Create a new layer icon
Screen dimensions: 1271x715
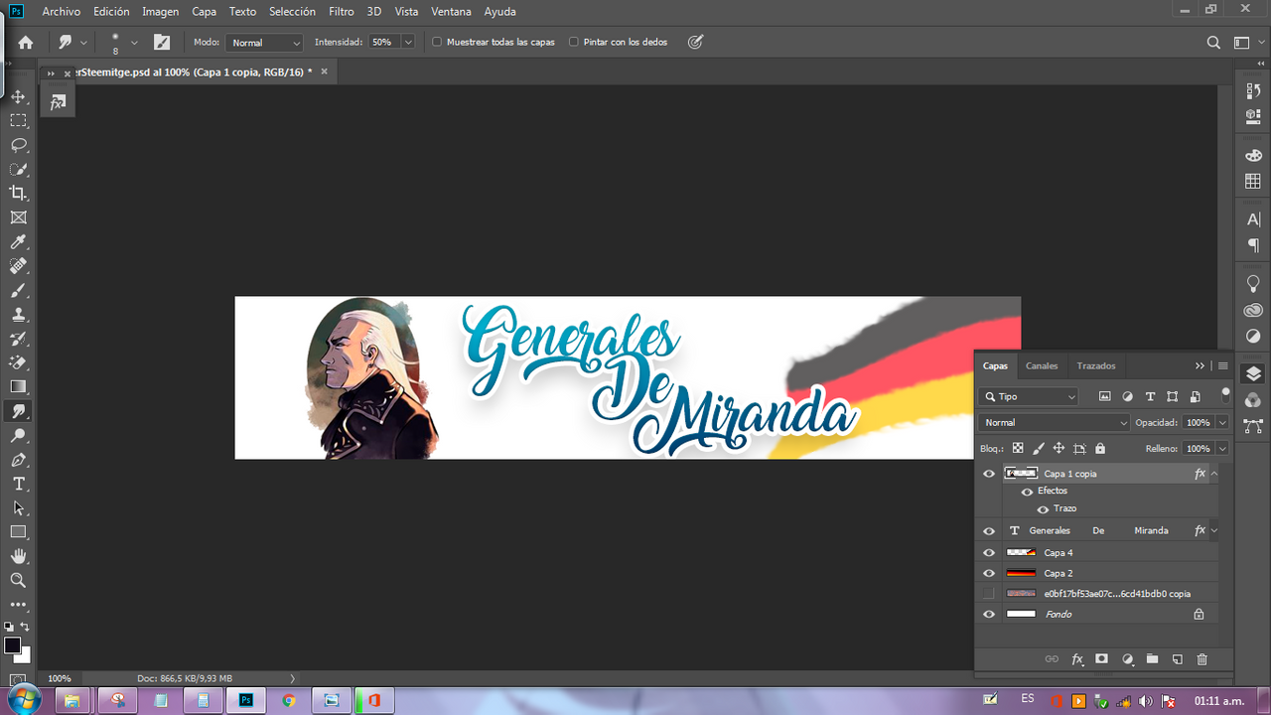pyautogui.click(x=1177, y=659)
